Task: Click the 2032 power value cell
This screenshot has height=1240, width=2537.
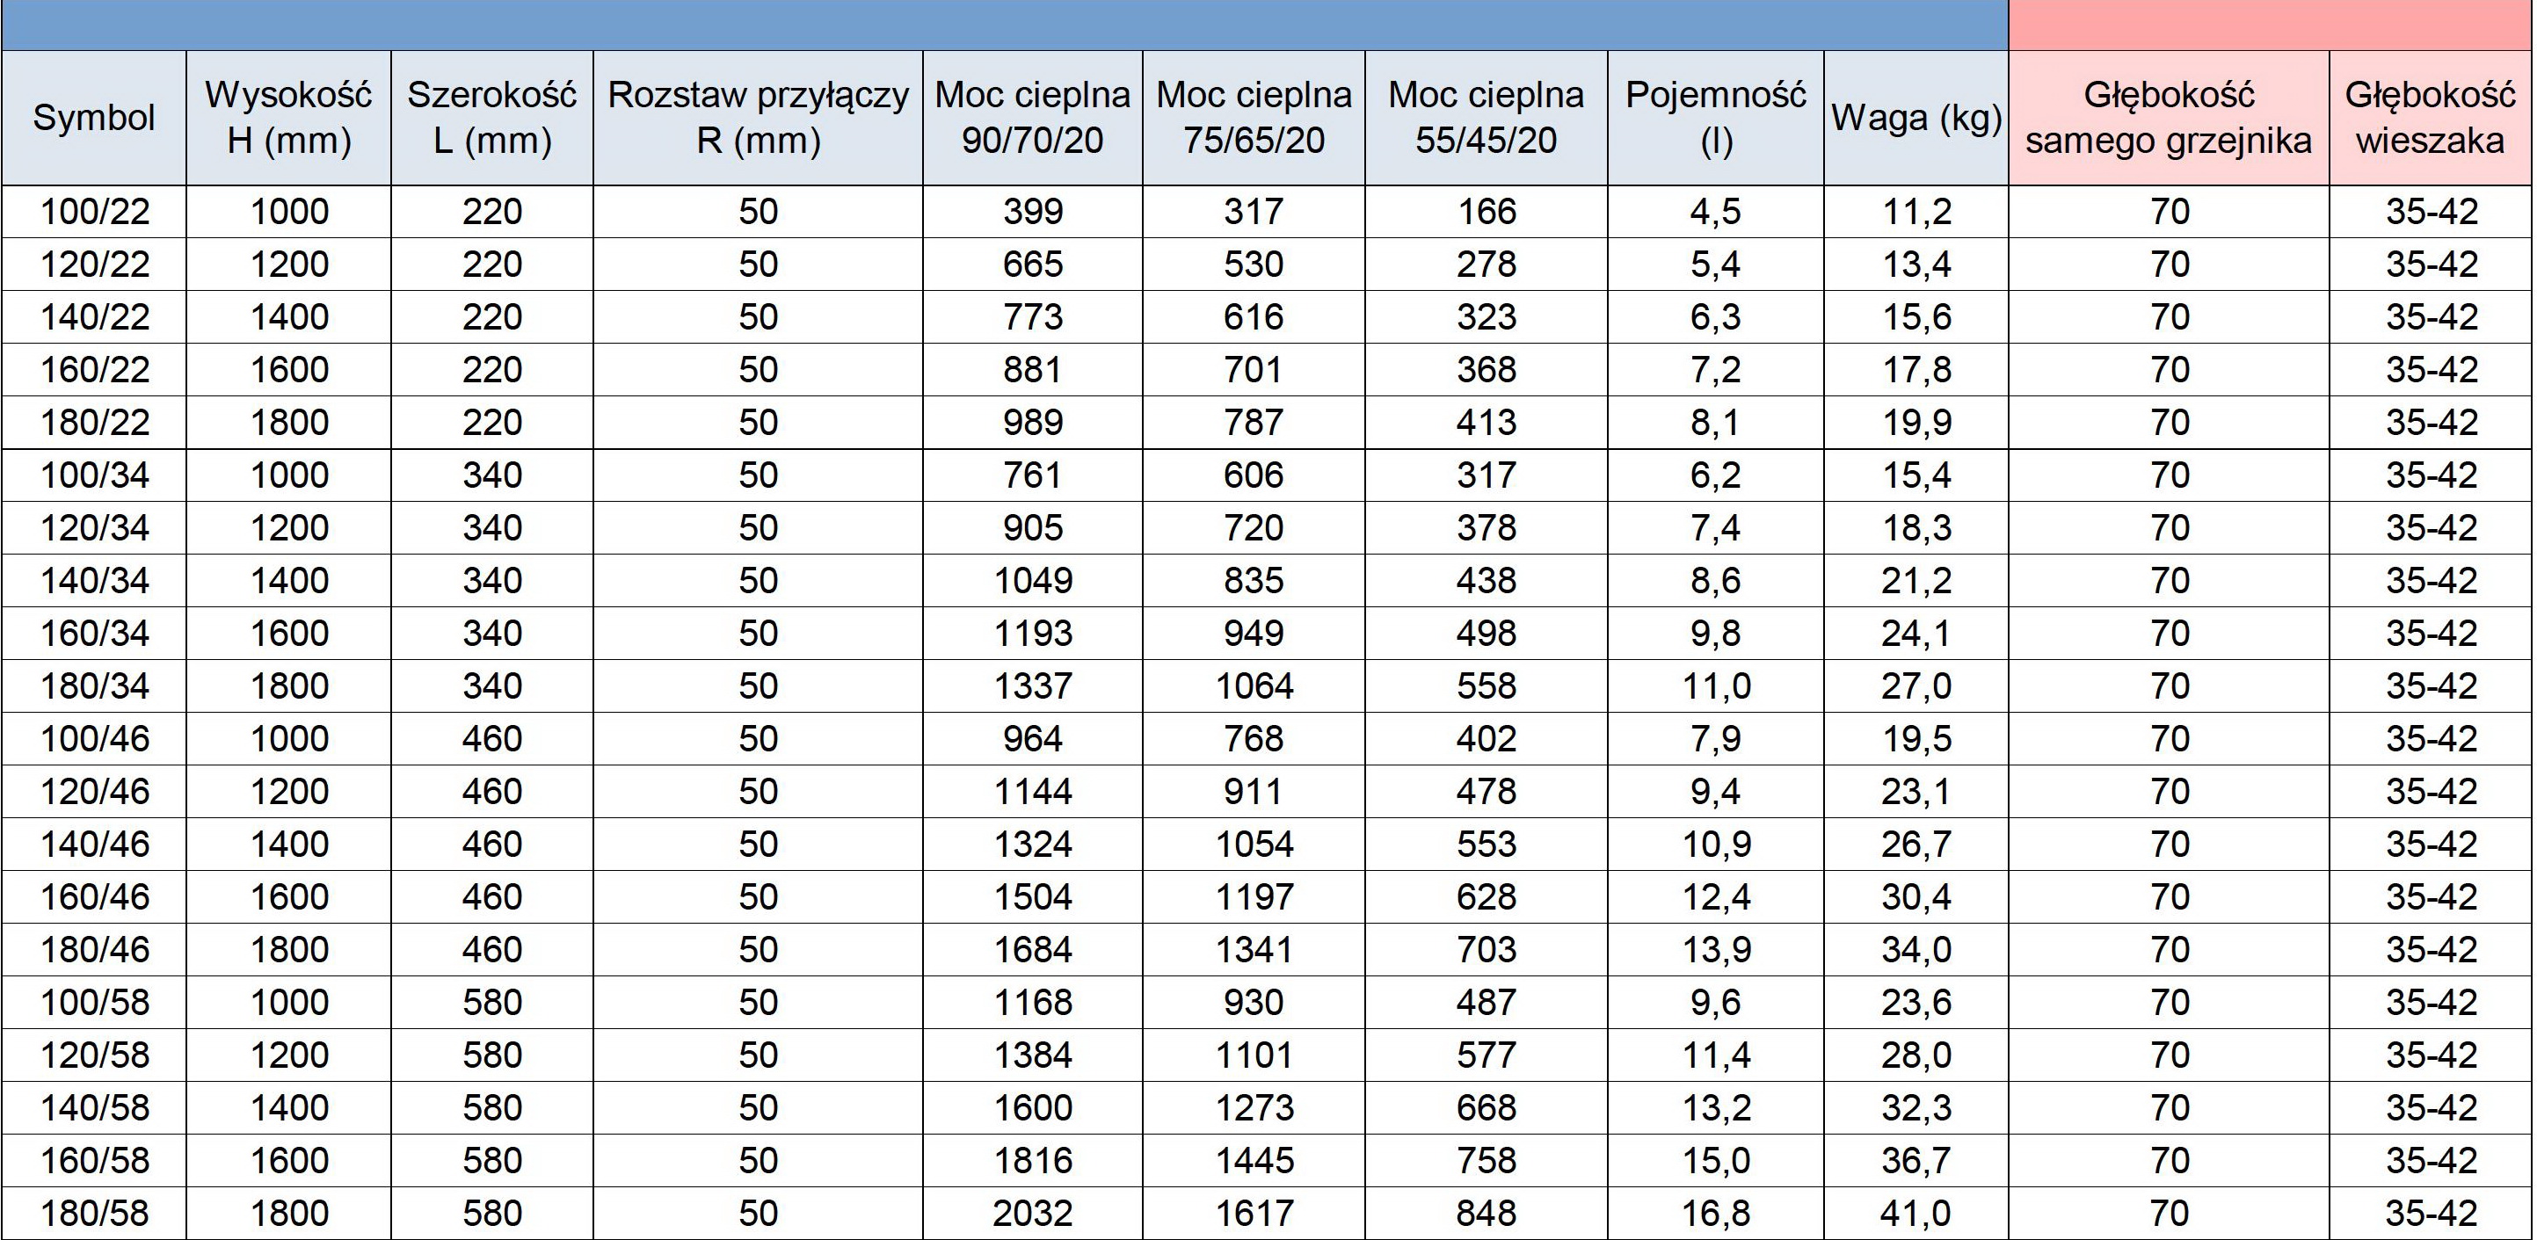Action: coord(1032,1214)
